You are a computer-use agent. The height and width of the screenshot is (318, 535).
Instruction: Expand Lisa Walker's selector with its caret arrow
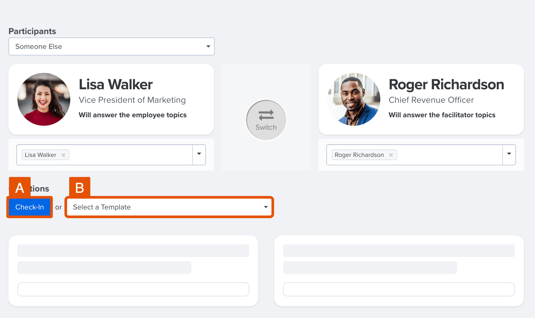coord(199,154)
